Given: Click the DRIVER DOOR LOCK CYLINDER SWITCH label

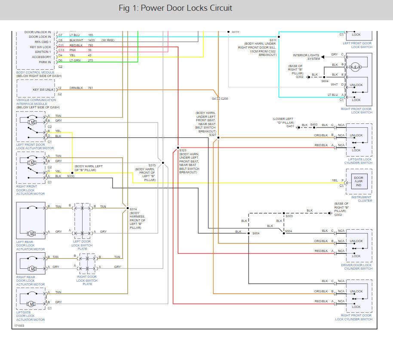Looking at the screenshot, I should 356,267.
